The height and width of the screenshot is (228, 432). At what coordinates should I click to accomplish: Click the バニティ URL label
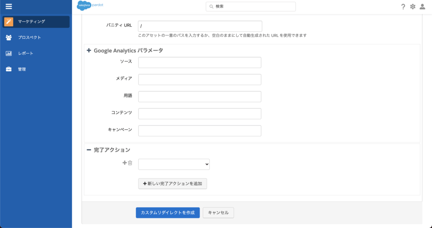point(119,25)
